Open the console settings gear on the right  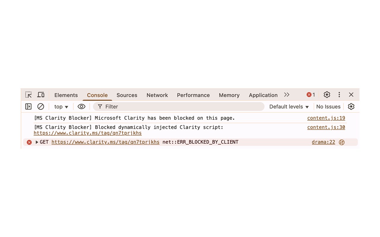coord(351,106)
